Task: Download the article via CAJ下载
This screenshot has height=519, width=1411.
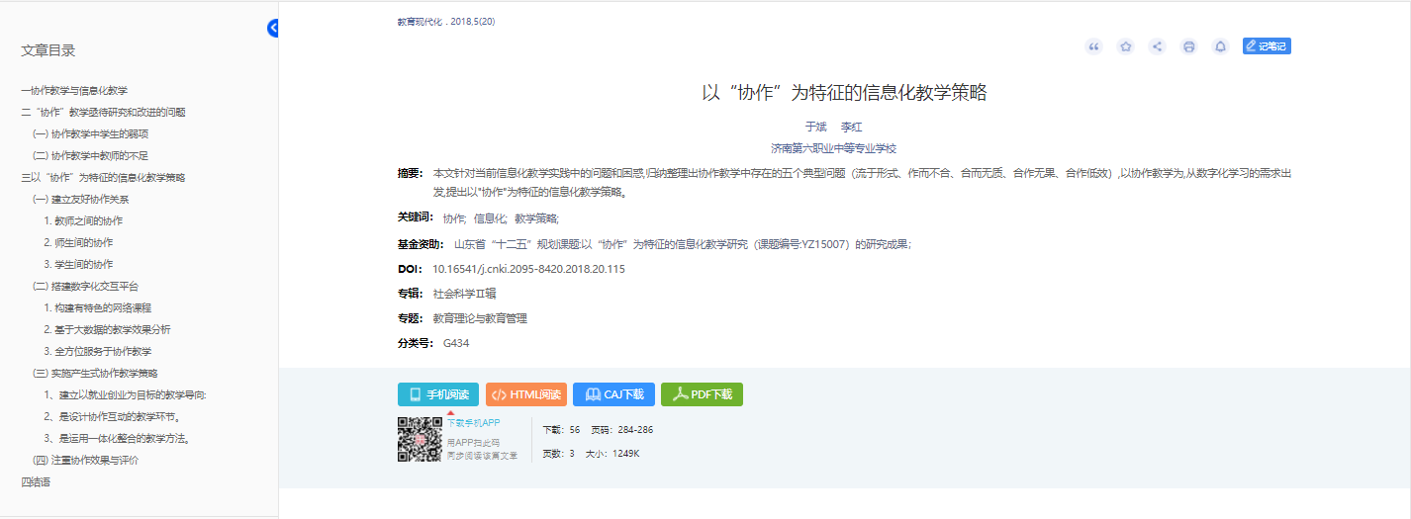Action: click(x=613, y=394)
